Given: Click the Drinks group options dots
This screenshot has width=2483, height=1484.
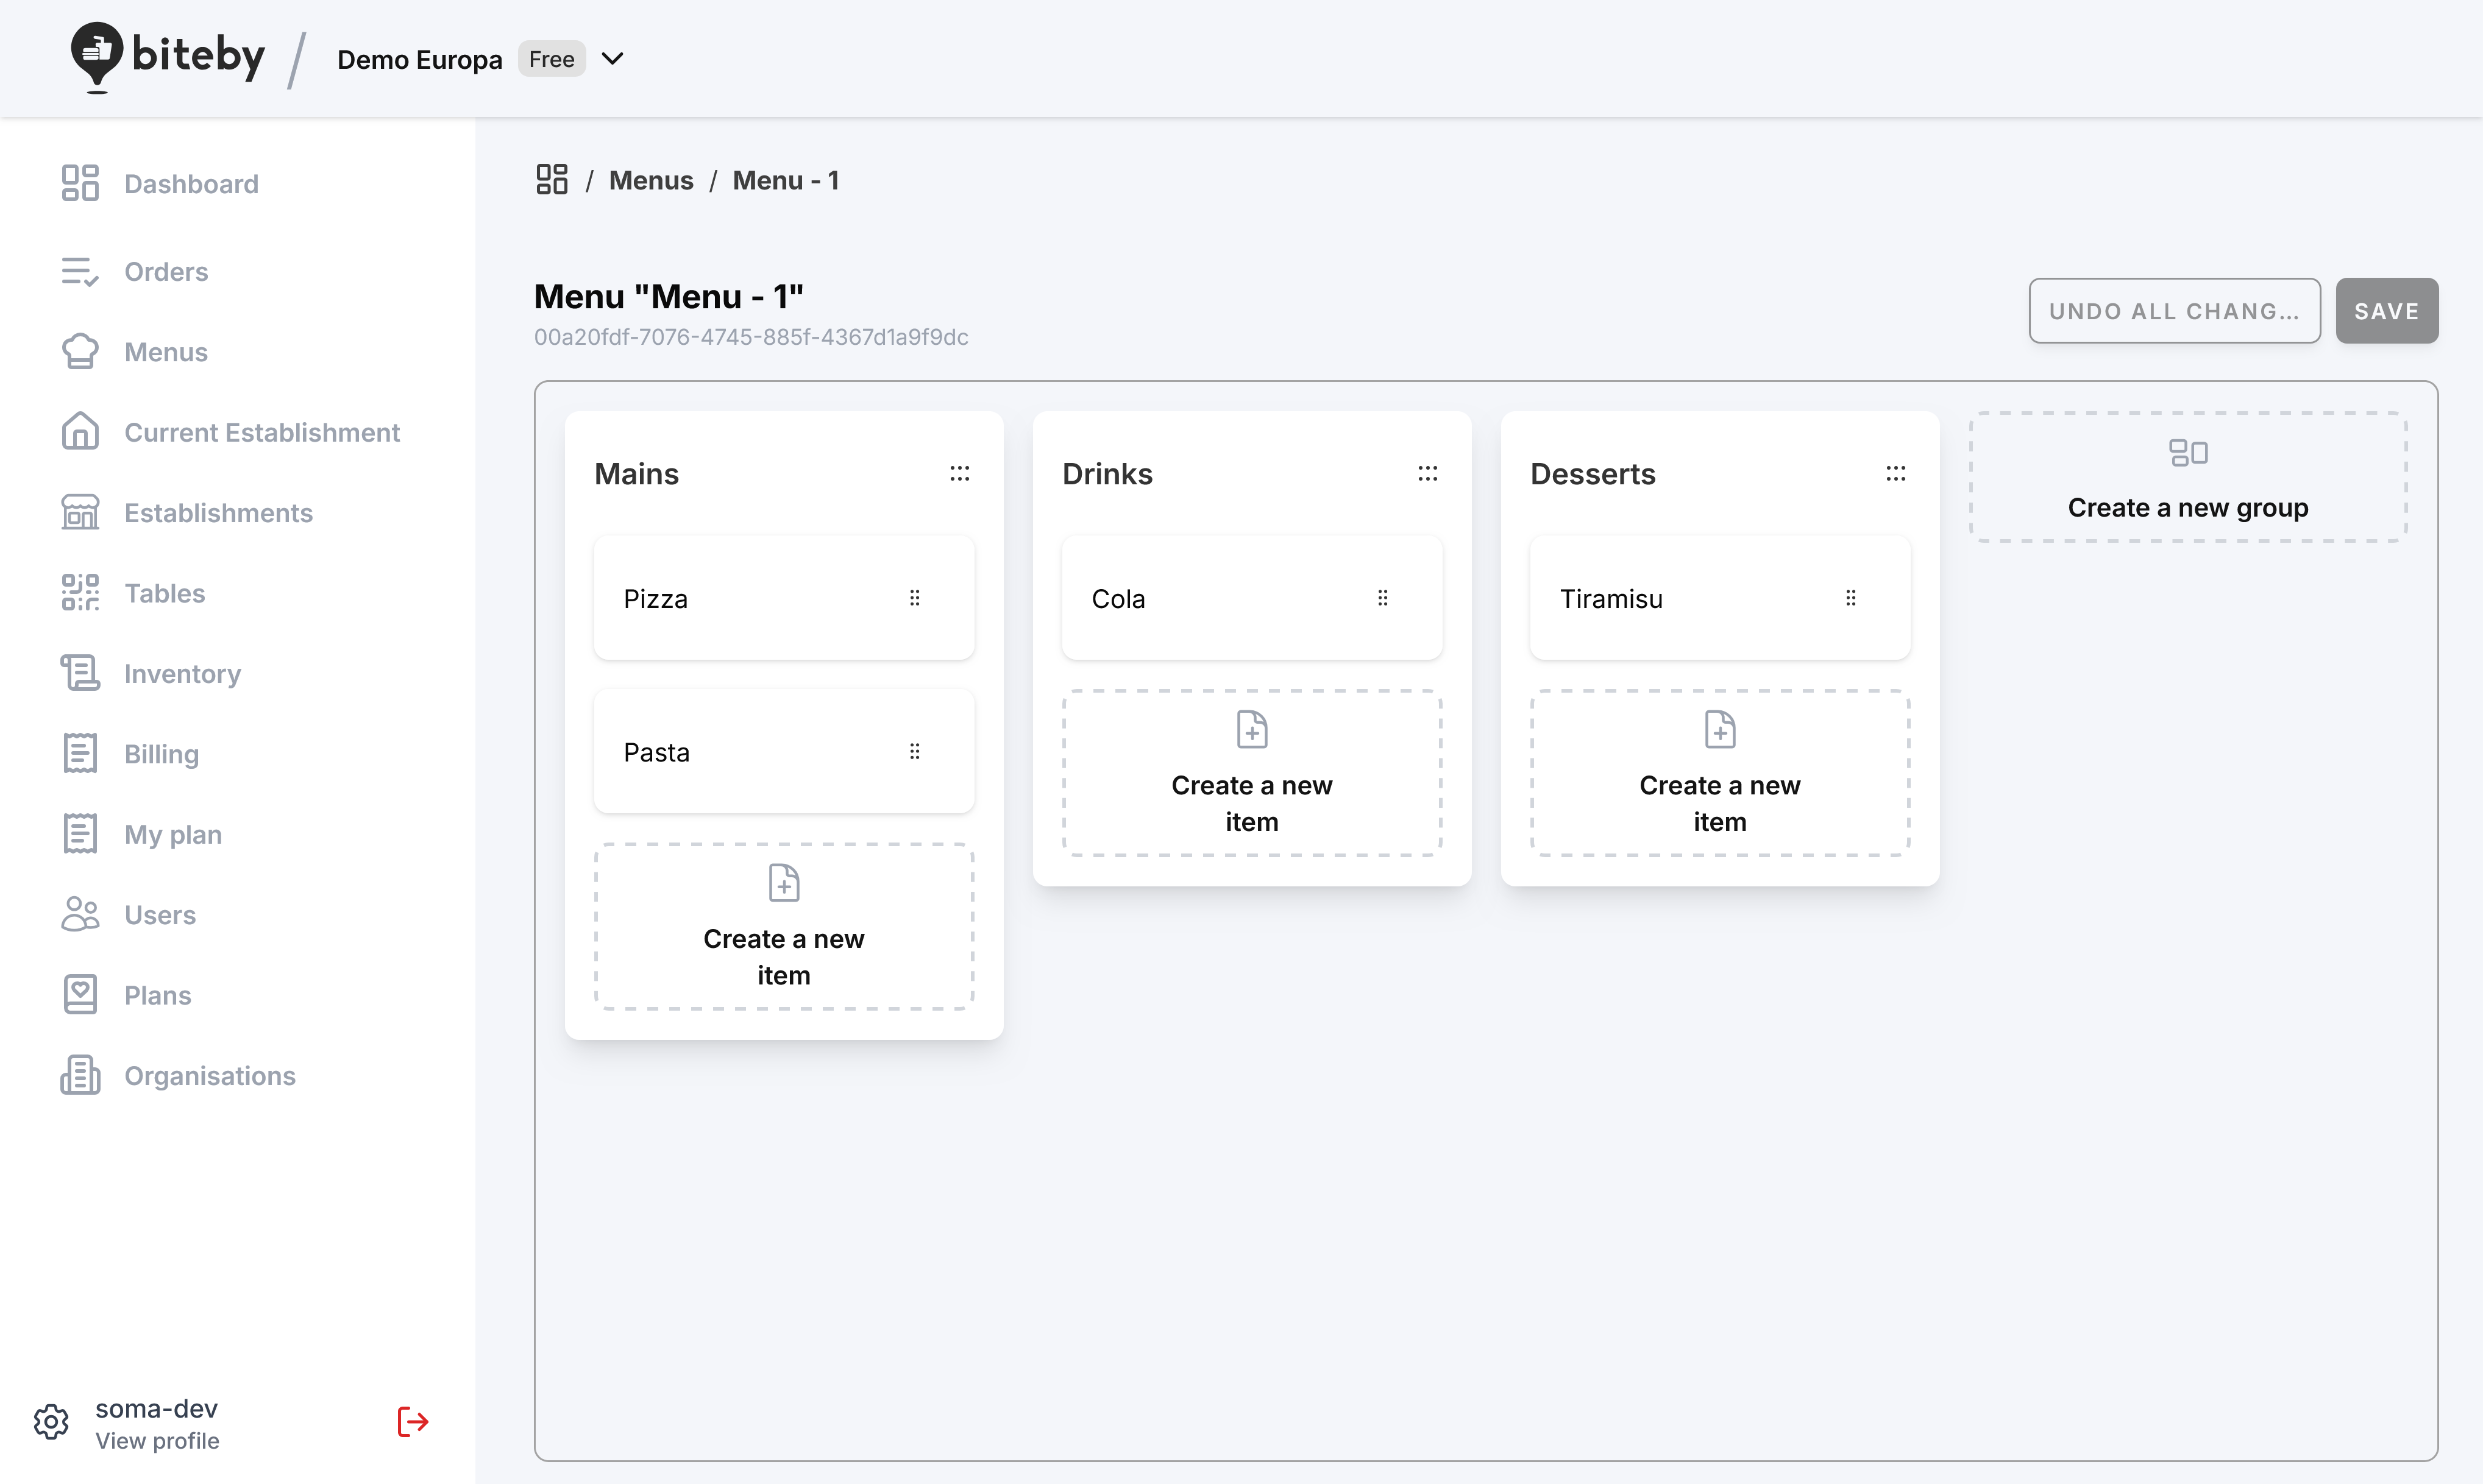Looking at the screenshot, I should point(1427,474).
